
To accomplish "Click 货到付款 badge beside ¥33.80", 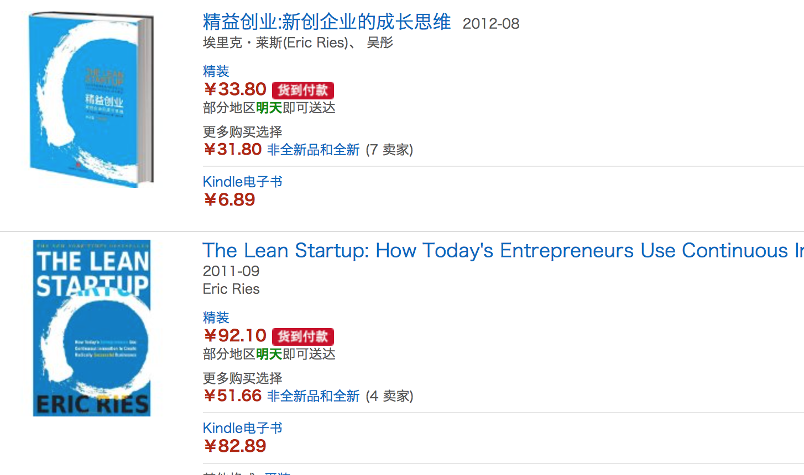I will click(x=302, y=90).
